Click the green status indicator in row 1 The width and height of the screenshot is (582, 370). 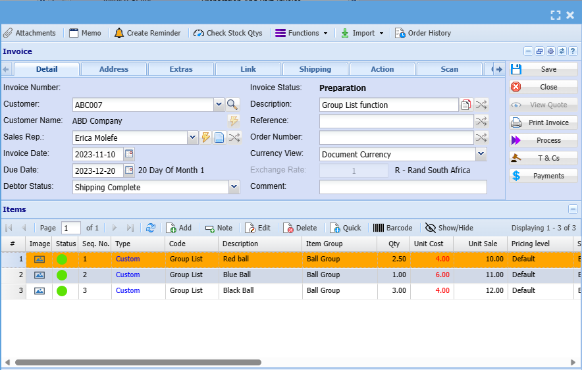tap(62, 259)
